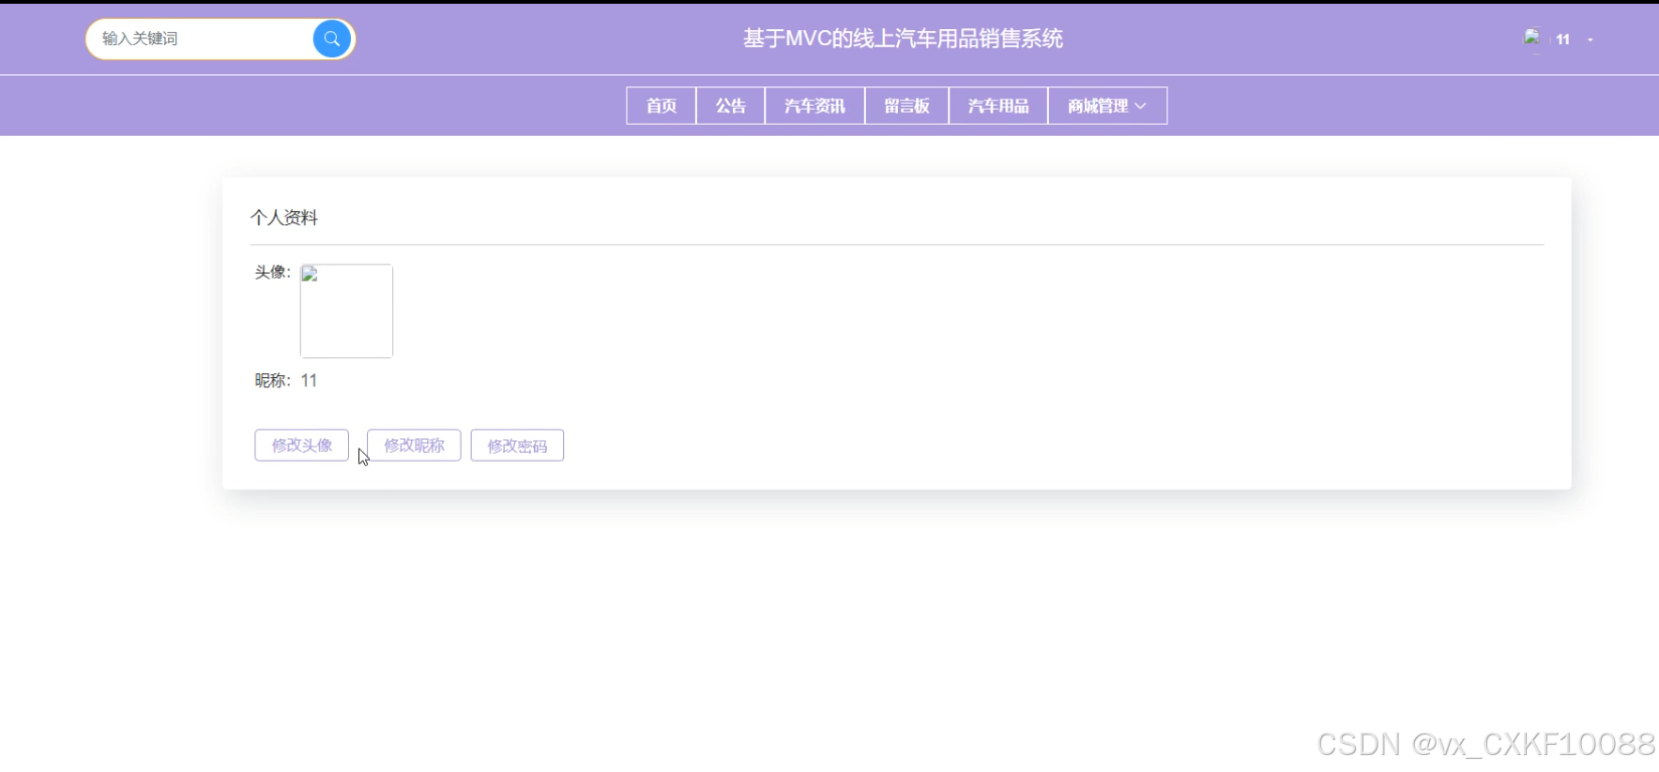Viewport: 1659px width, 772px height.
Task: Click the 昵称 value 11
Action: pos(309,381)
